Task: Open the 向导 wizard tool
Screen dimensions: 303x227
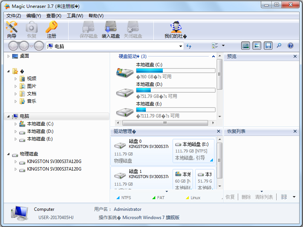Action: (x=12, y=30)
